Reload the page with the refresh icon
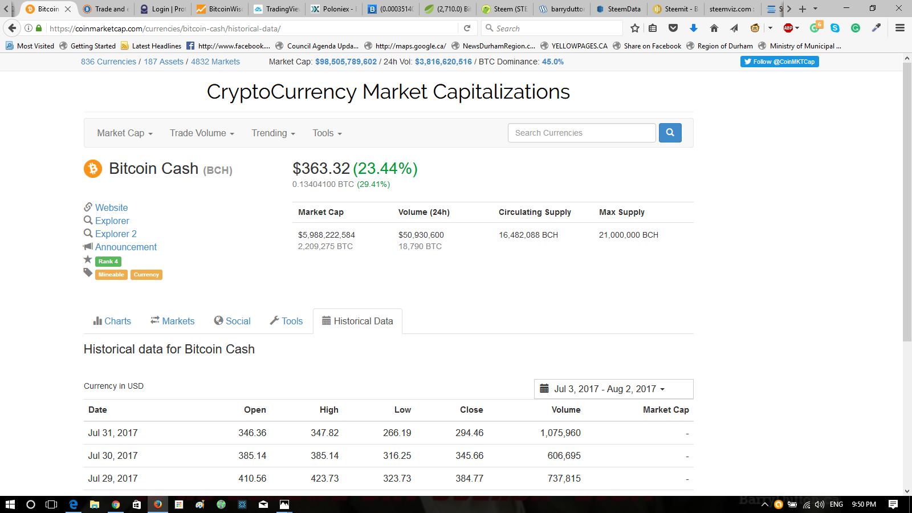Image resolution: width=912 pixels, height=513 pixels. pos(467,28)
